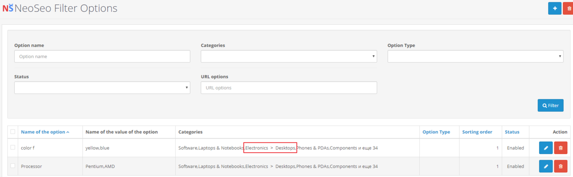Click the NeoSeo logo icon
This screenshot has height=177, width=573.
click(7, 8)
